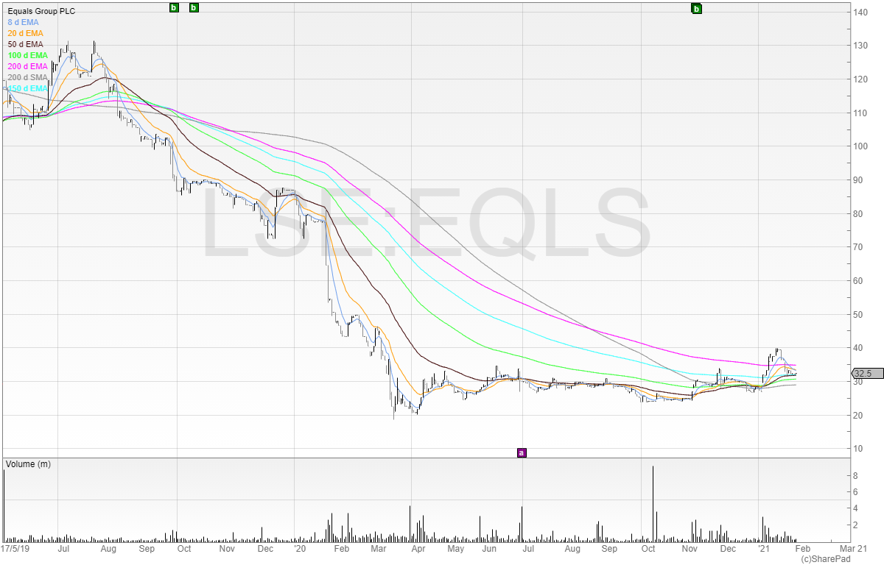Click the 10 price axis label
The width and height of the screenshot is (884, 565).
pyautogui.click(x=860, y=449)
